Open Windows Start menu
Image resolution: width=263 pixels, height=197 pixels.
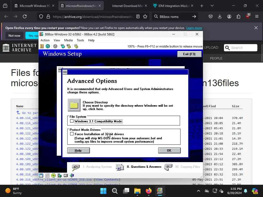103,191
